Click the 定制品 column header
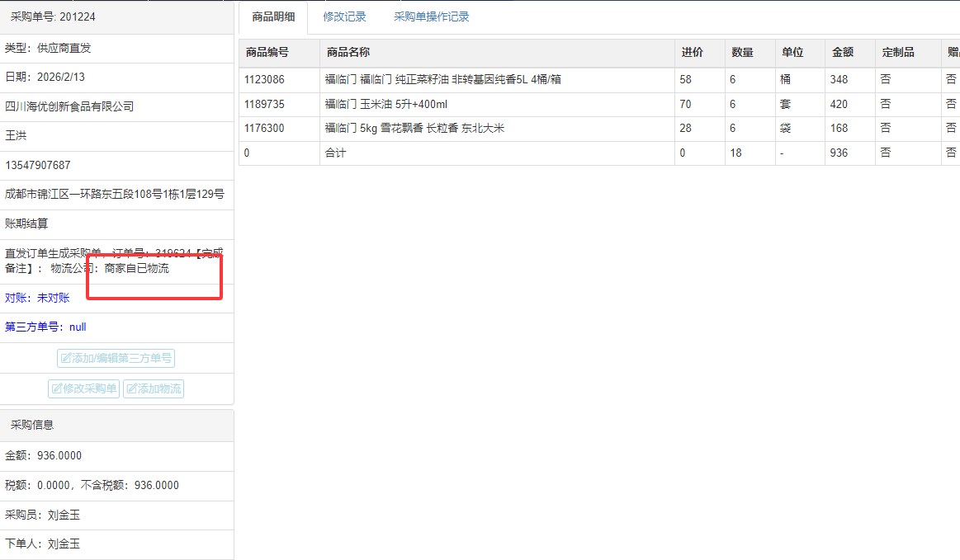The height and width of the screenshot is (560, 960). coord(898,53)
